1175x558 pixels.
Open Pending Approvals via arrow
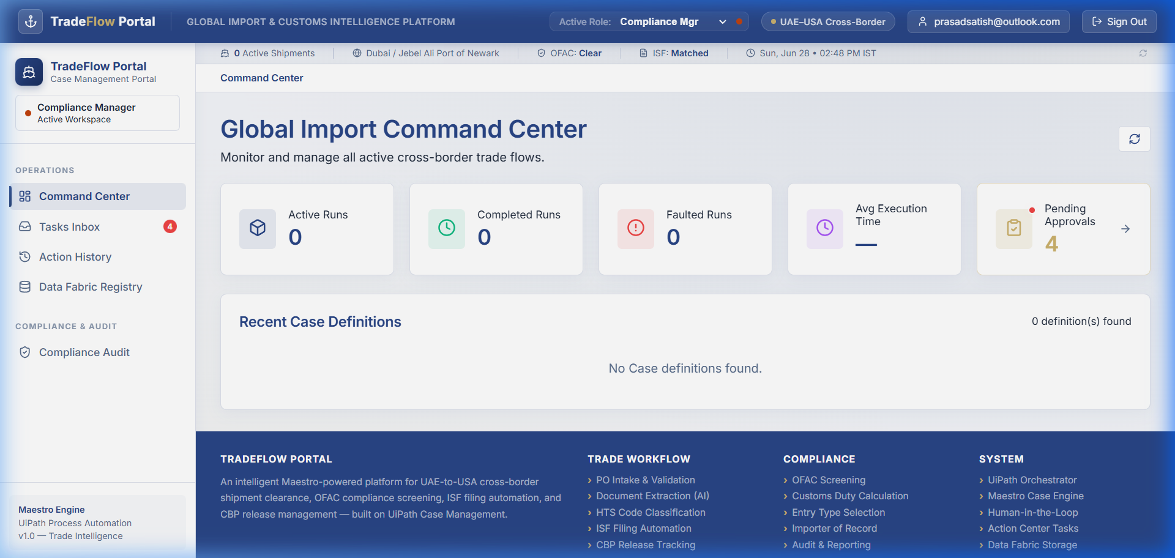(1125, 229)
